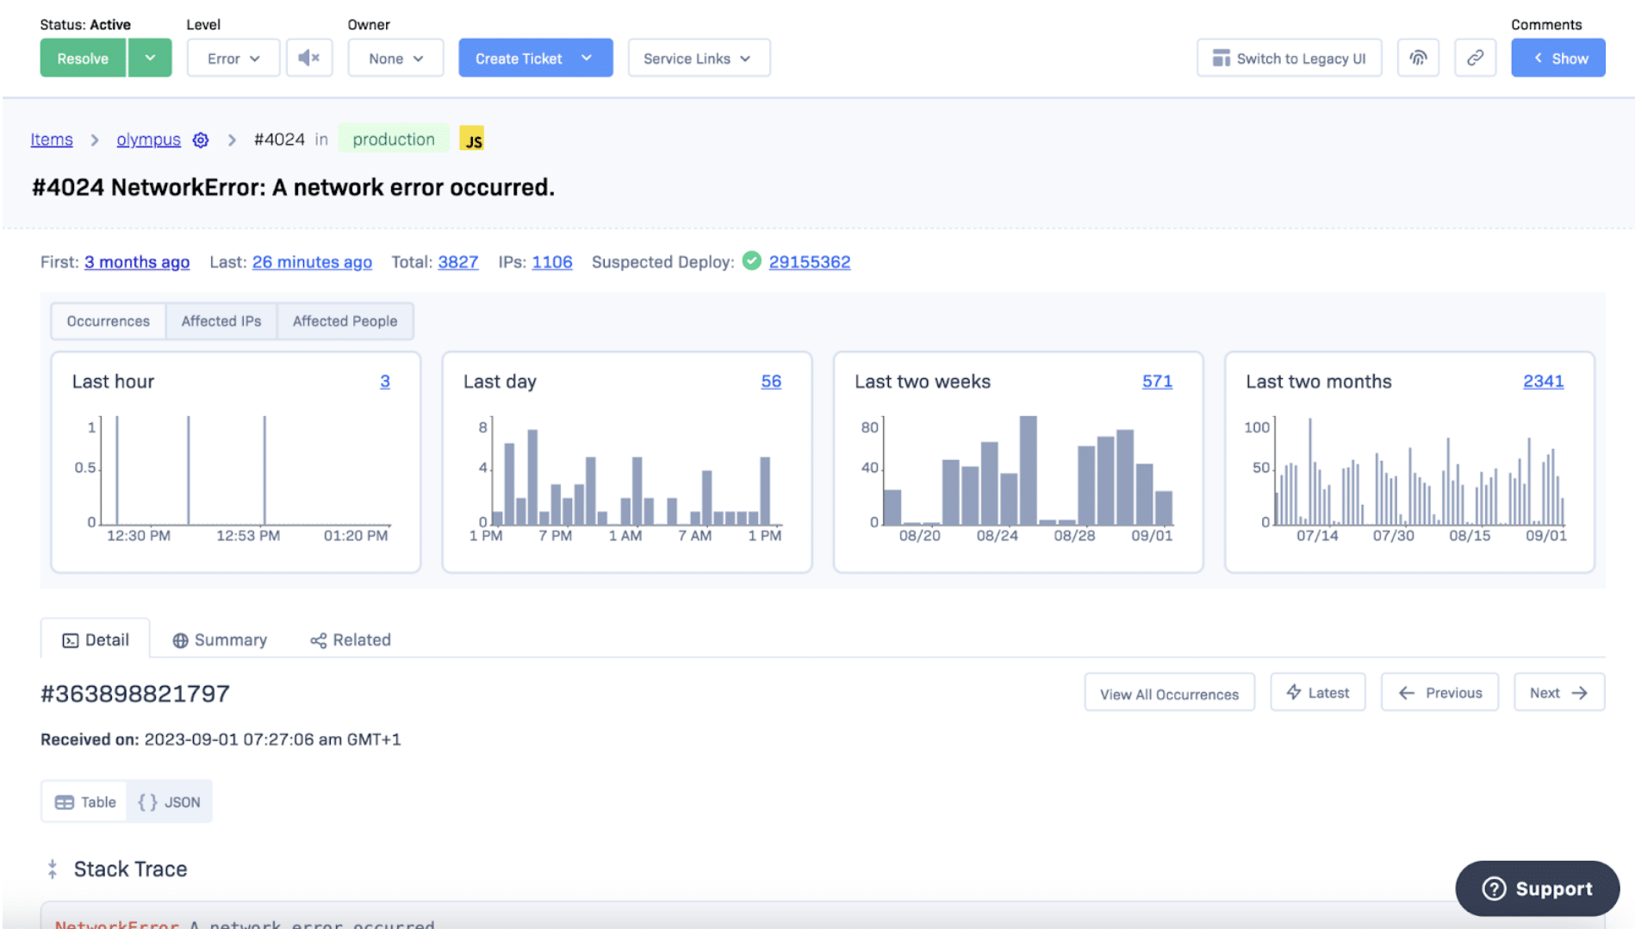Expand the Resolve options arrow

click(150, 58)
